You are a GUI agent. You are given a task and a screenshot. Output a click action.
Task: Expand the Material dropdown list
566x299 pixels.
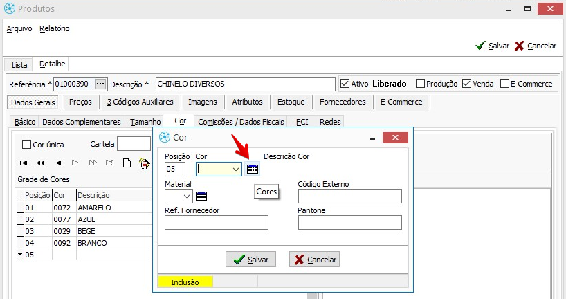187,196
